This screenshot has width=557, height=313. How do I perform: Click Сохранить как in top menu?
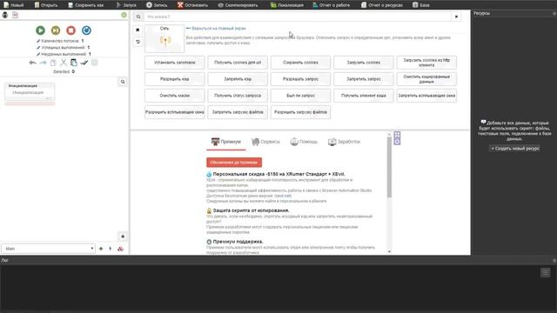pyautogui.click(x=85, y=5)
